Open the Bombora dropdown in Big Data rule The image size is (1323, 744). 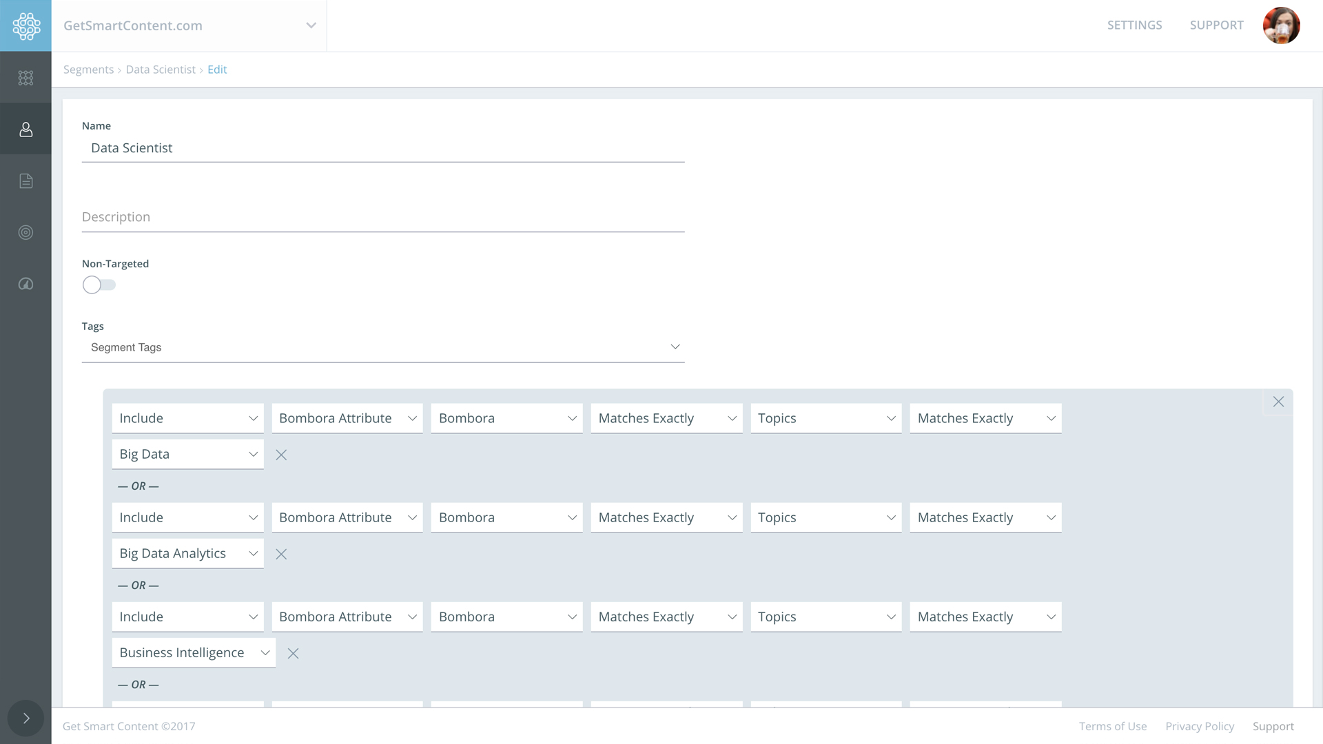507,418
